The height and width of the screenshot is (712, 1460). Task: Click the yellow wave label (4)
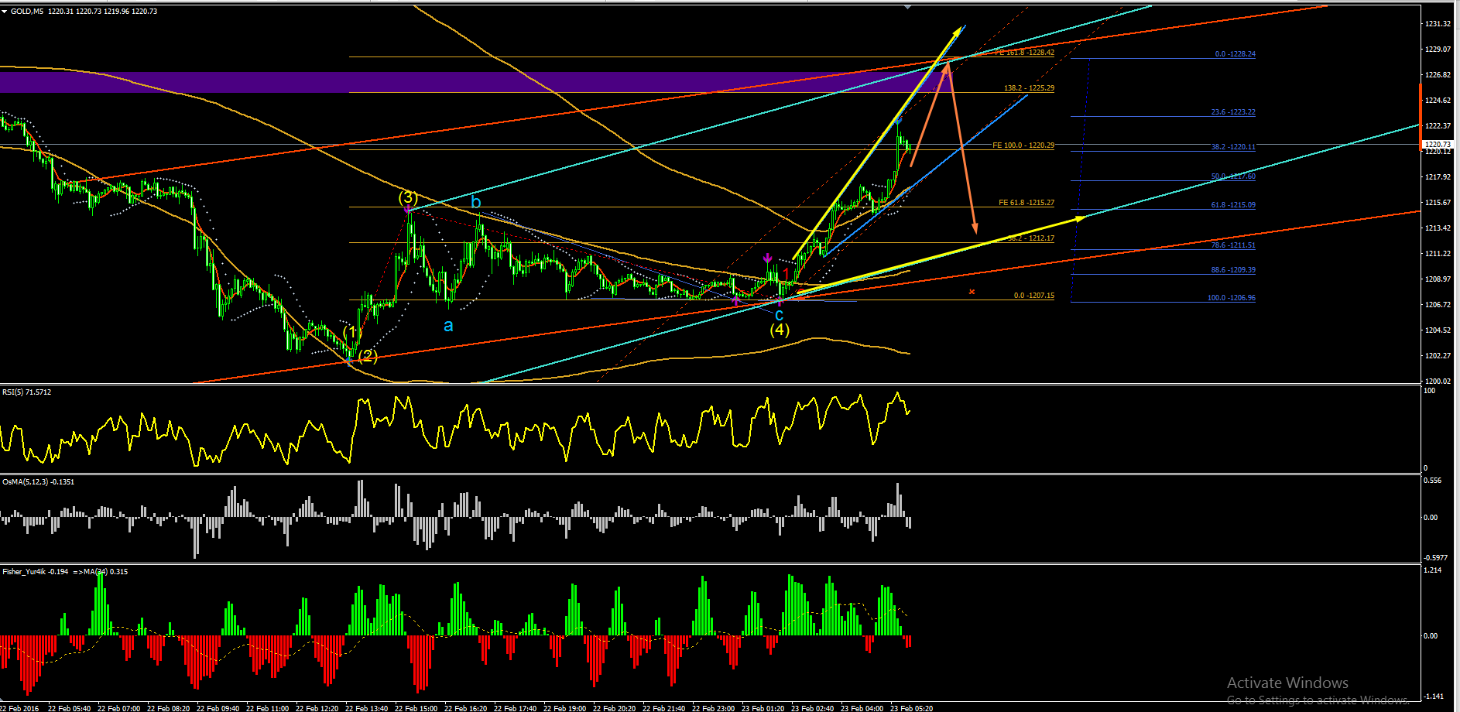(780, 330)
